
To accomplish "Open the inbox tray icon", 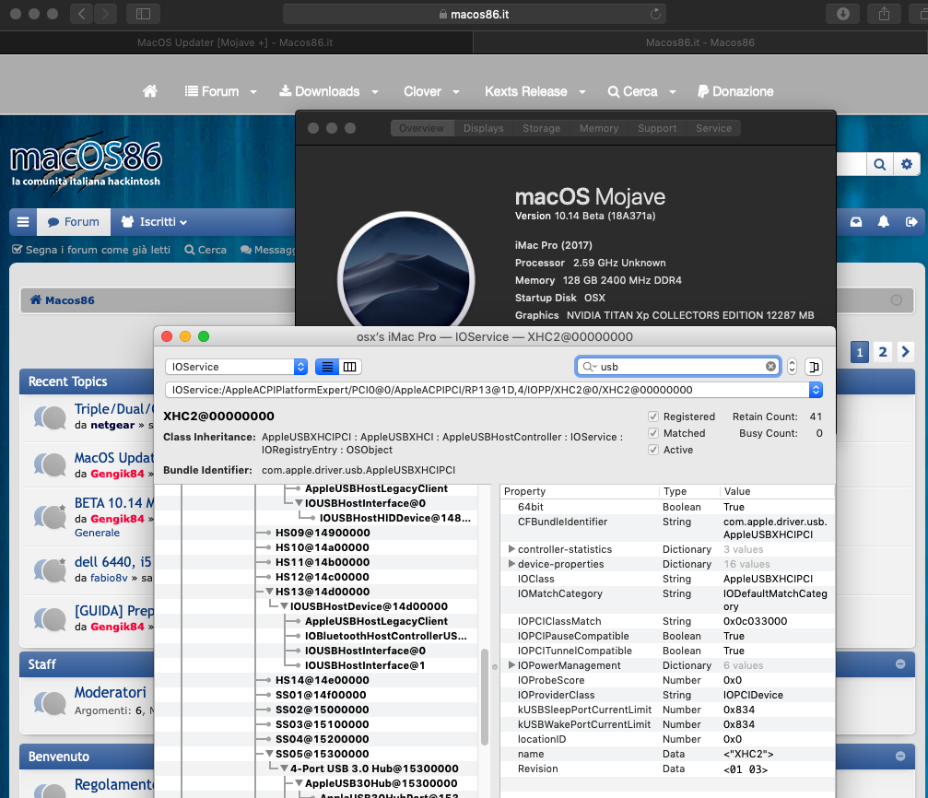I will click(x=856, y=222).
